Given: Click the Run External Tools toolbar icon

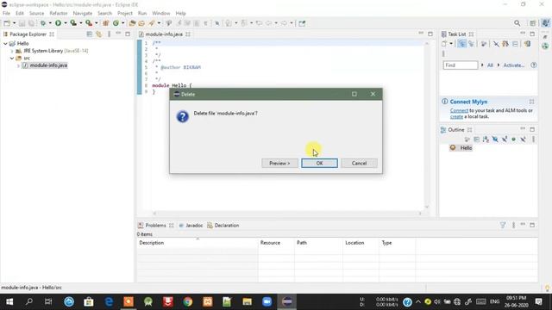Looking at the screenshot, I should 89,23.
